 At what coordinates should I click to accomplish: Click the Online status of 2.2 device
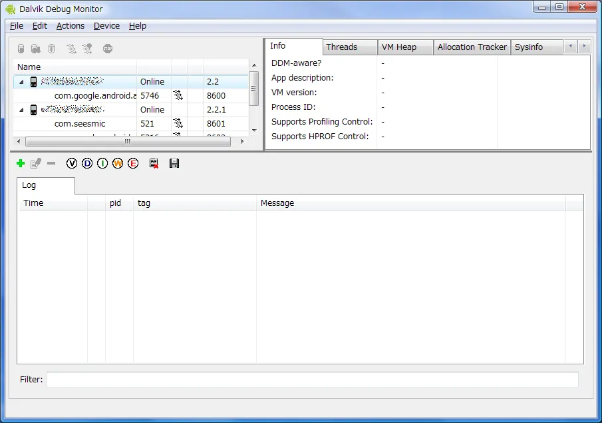(x=152, y=82)
